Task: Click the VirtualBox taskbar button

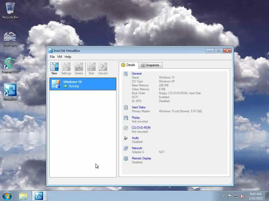Action: (x=39, y=196)
